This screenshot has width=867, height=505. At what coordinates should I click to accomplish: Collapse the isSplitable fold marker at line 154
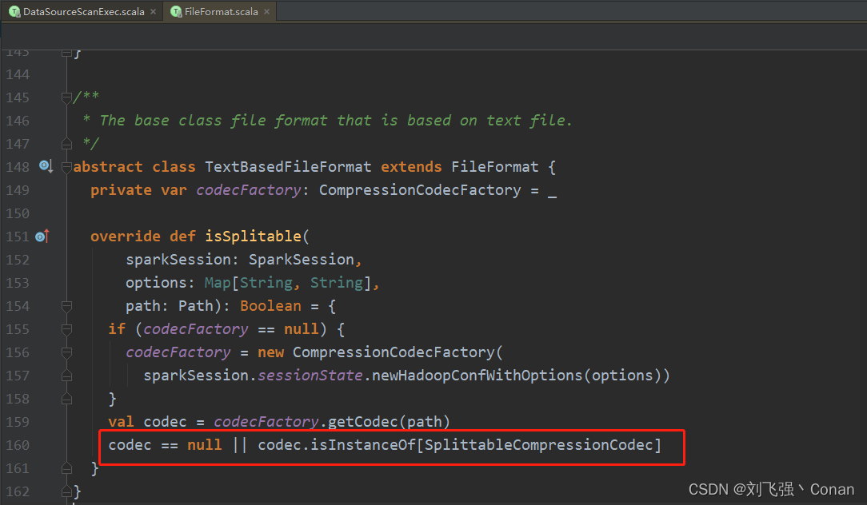point(66,305)
